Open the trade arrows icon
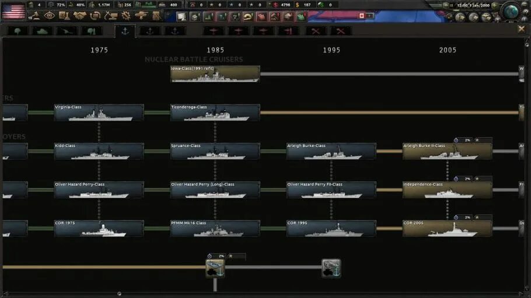This screenshot has width=531, height=298. (x=95, y=16)
